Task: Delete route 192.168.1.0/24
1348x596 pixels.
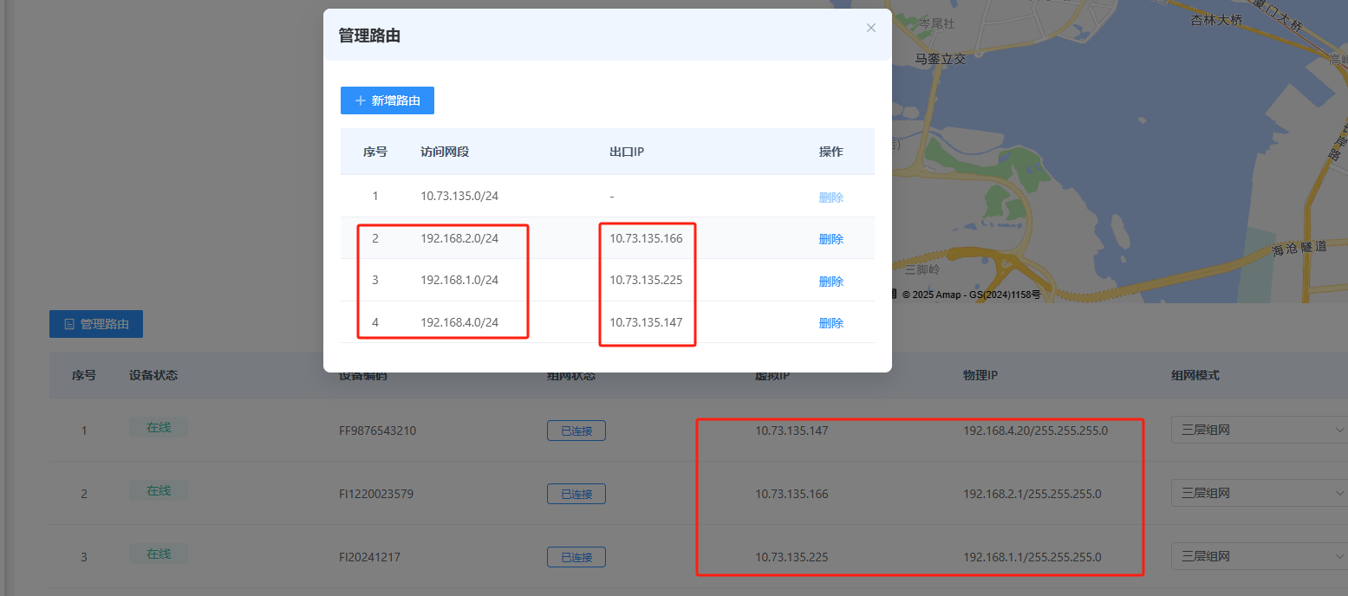Action: click(830, 282)
